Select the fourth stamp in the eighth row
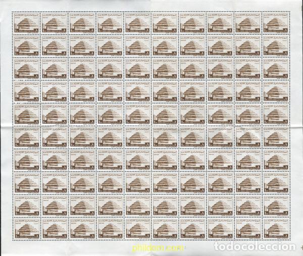Image resolution: width=303 pixels, height=256 pixels. (110, 182)
